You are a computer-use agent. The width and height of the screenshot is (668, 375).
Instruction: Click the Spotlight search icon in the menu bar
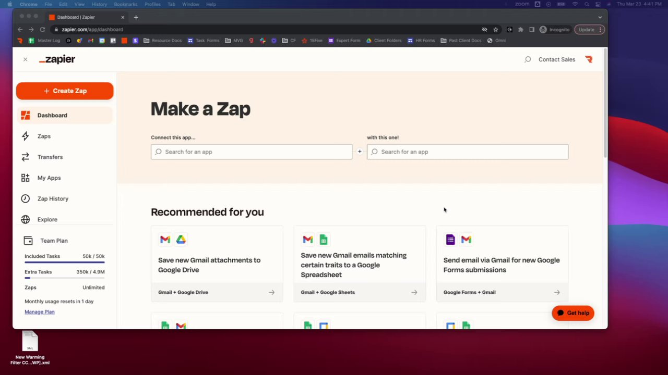click(x=587, y=4)
